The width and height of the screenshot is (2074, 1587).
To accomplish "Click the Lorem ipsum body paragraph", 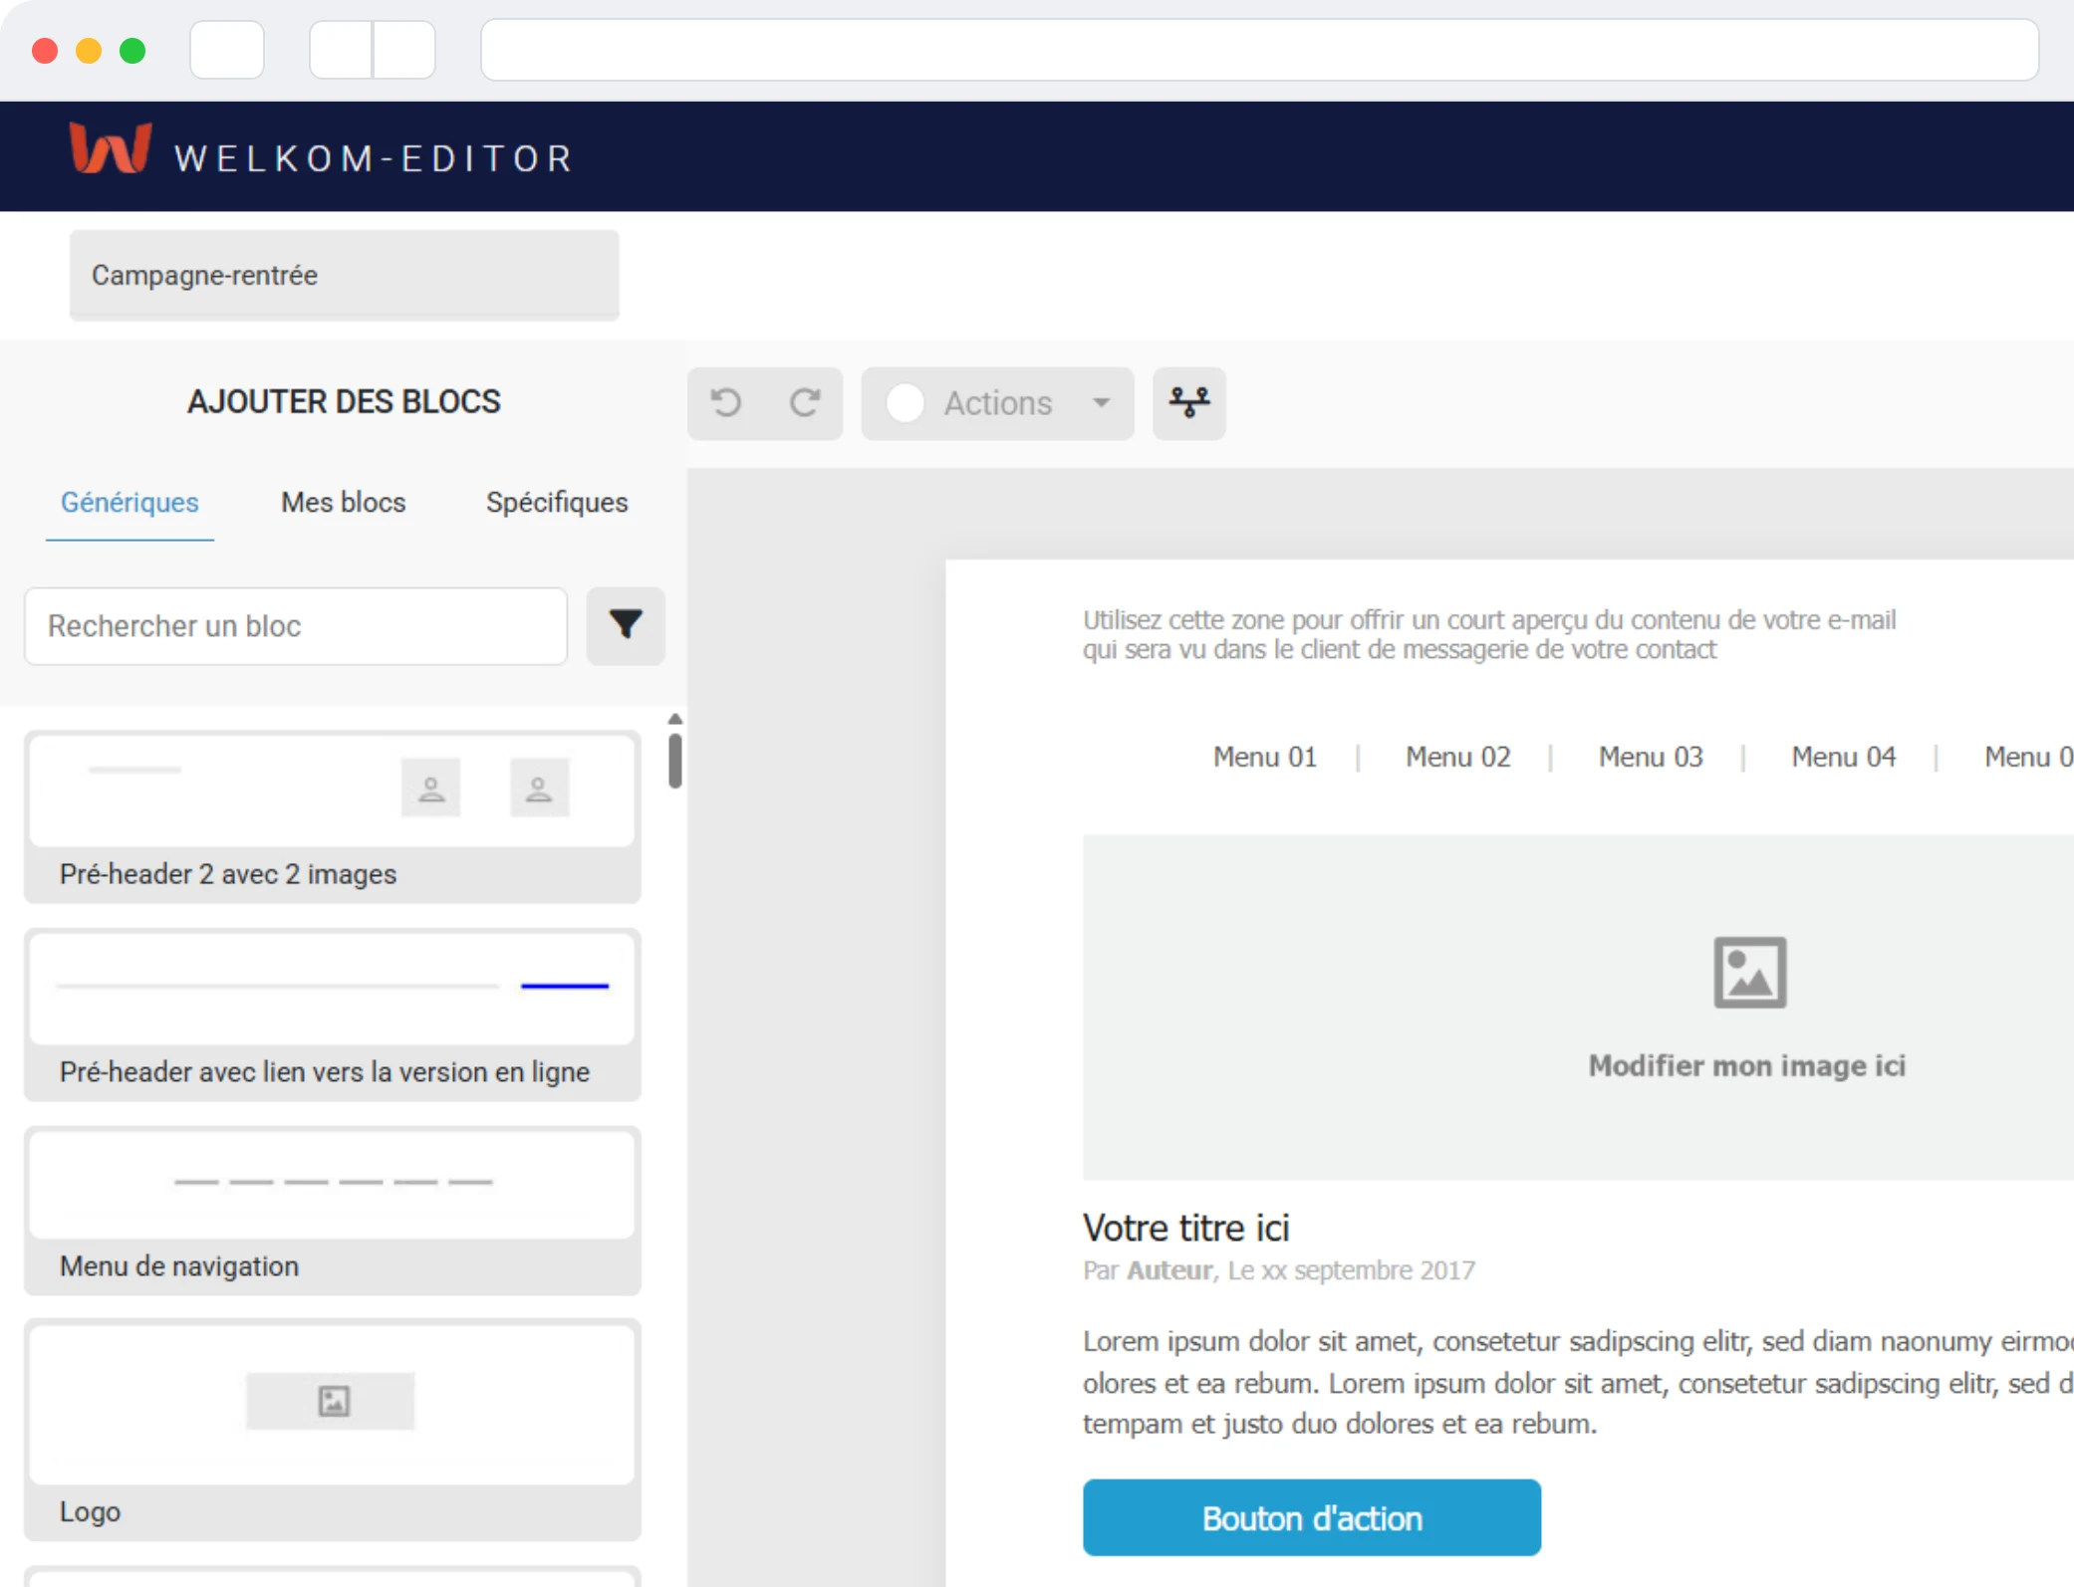I will 1578,1383.
